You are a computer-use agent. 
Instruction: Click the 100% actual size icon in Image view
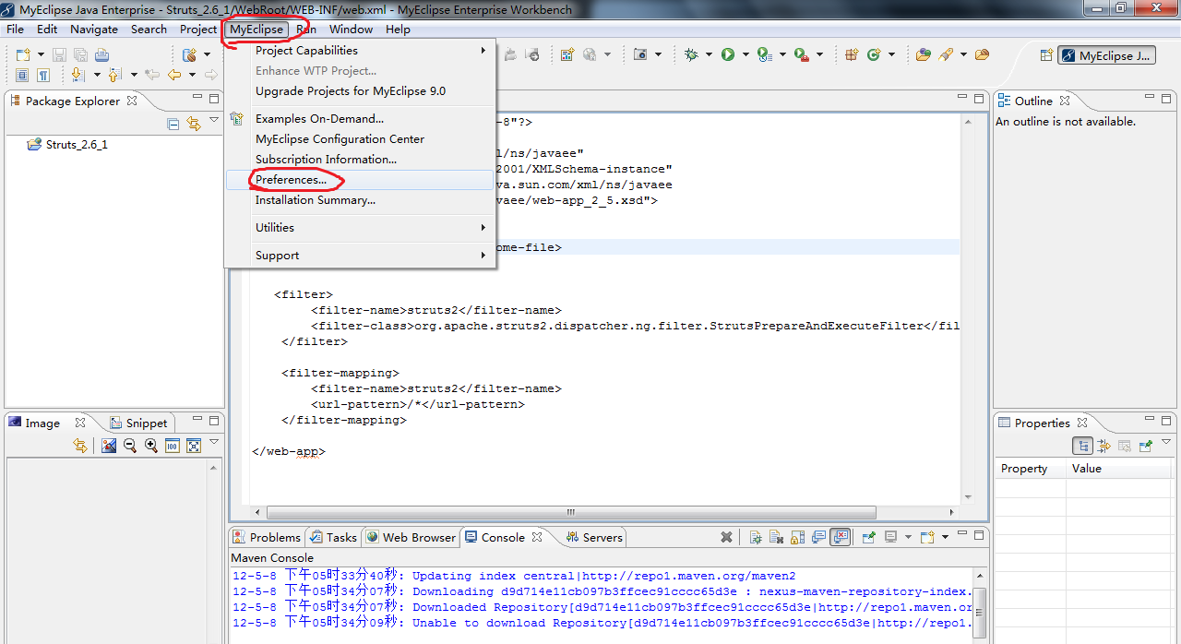(173, 446)
